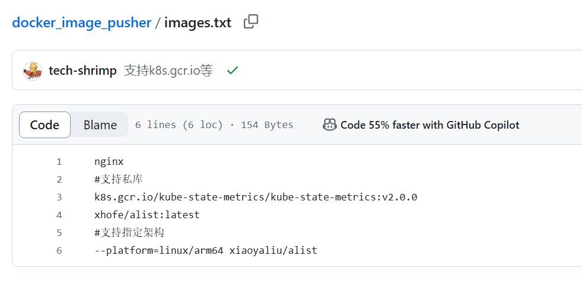Screen dimensions: 582x287
Task: Copy the images.txt file path icon
Action: [x=251, y=22]
